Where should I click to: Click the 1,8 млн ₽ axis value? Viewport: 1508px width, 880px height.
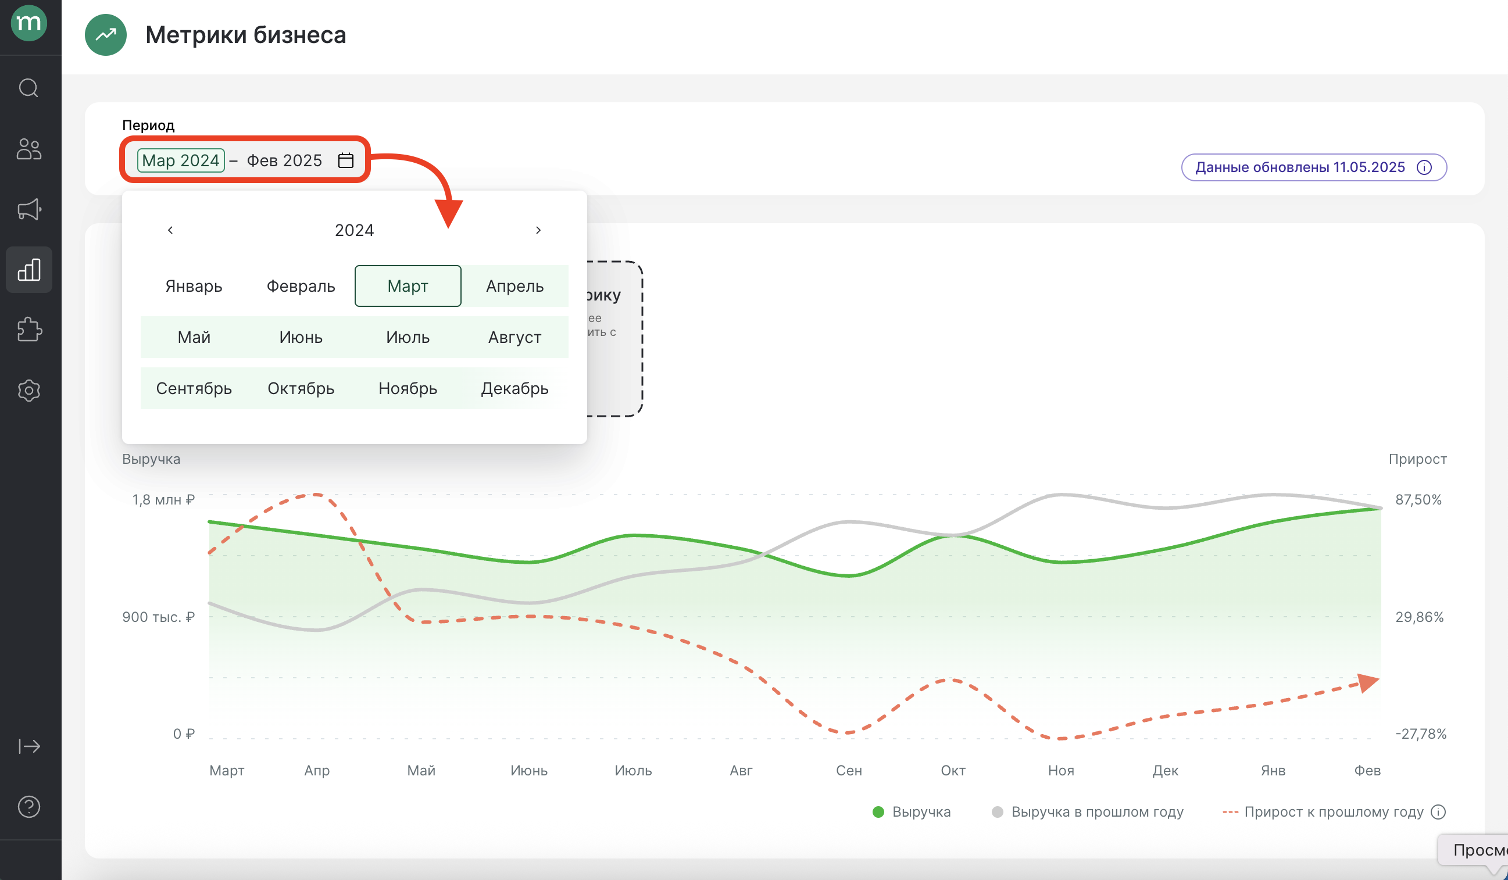(x=163, y=499)
